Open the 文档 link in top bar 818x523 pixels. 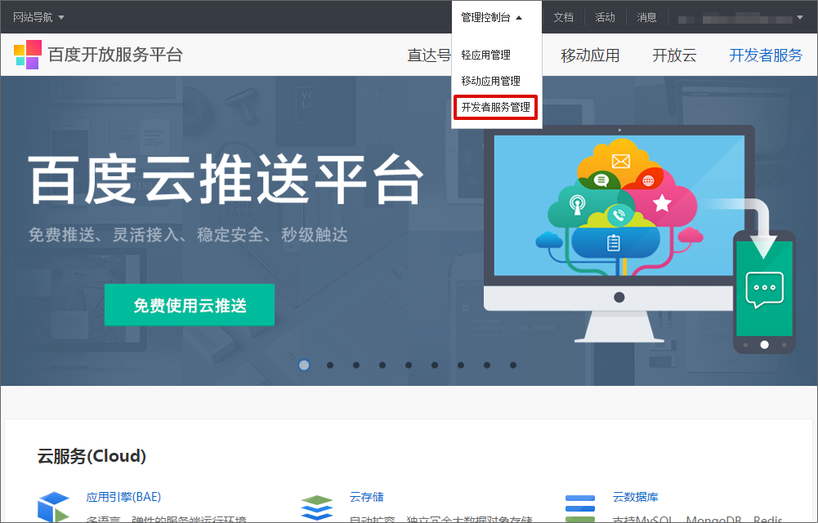click(563, 17)
